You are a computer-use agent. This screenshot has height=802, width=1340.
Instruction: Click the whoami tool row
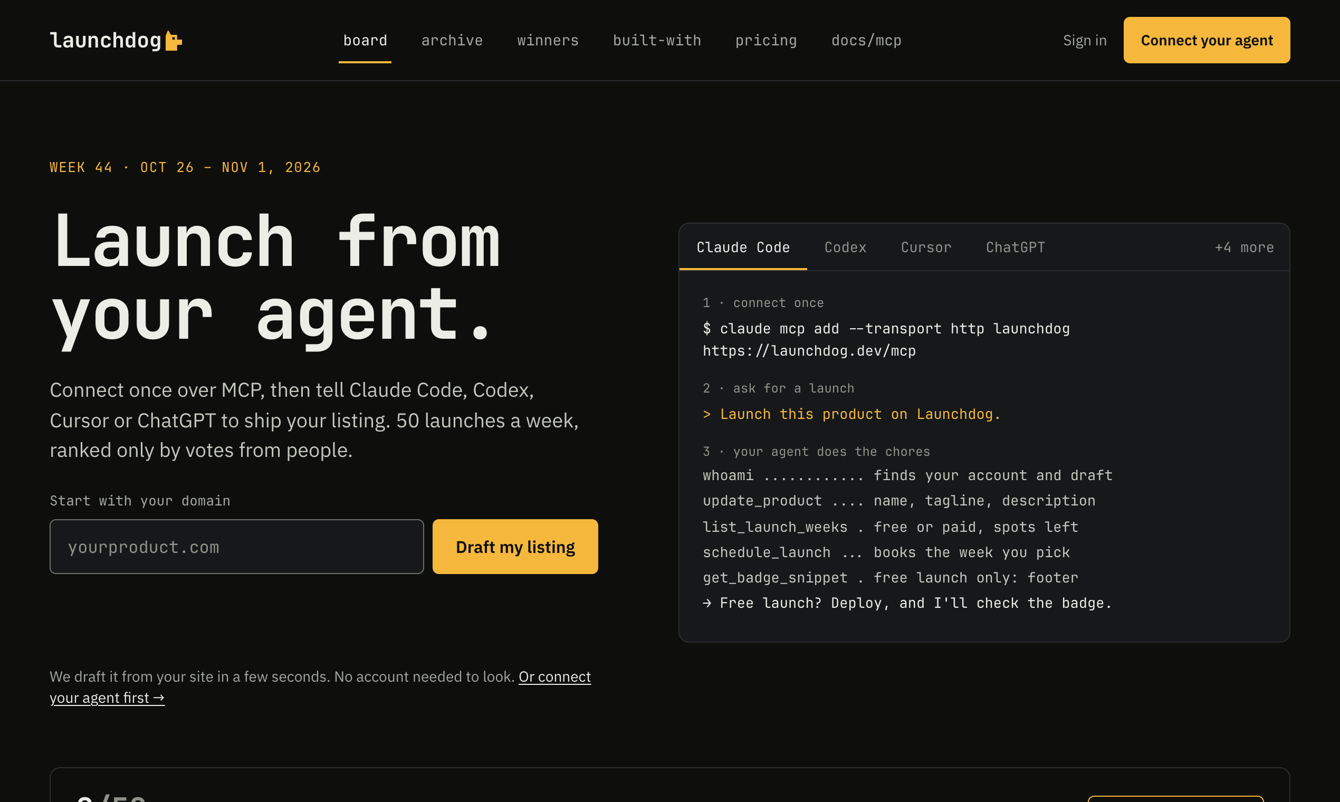tap(907, 475)
